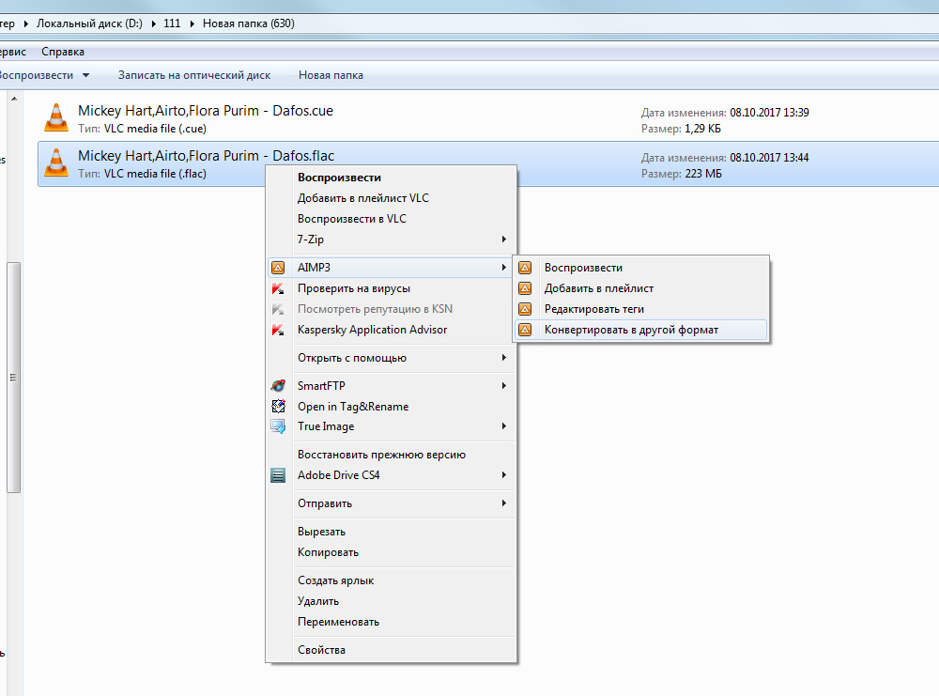Select Воспроизвести in AIMP3 submenu
This screenshot has width=939, height=696.
pos(640,268)
